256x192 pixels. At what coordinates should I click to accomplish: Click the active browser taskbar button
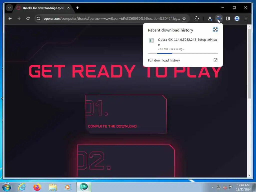click(83, 187)
